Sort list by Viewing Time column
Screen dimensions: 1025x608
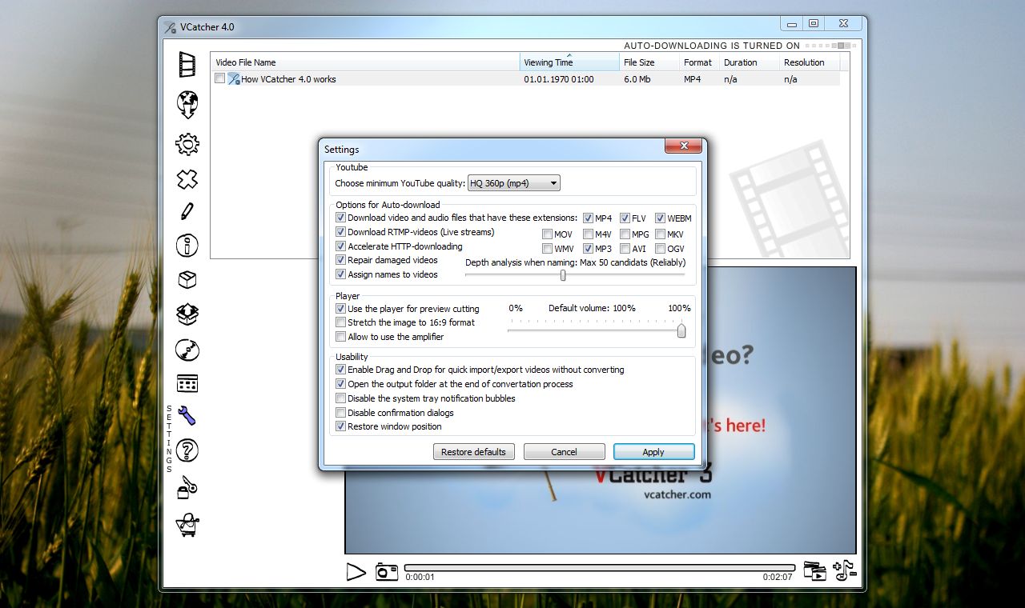(x=569, y=62)
